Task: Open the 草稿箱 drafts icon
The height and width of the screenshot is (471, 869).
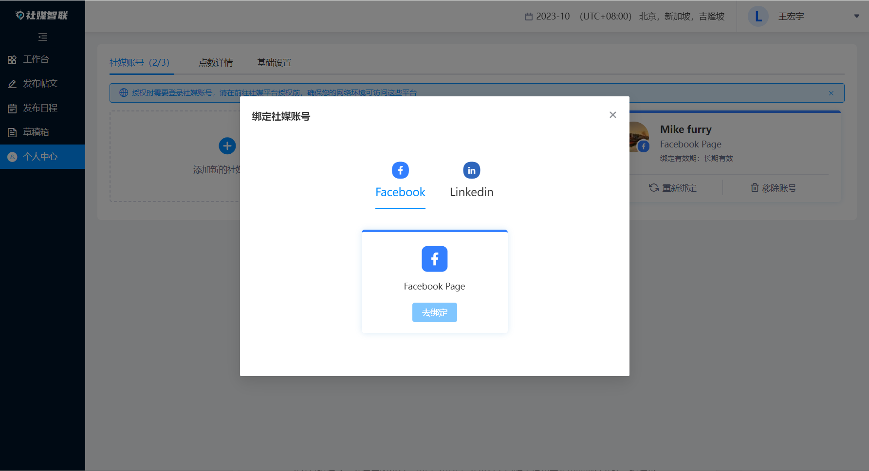Action: click(x=12, y=132)
